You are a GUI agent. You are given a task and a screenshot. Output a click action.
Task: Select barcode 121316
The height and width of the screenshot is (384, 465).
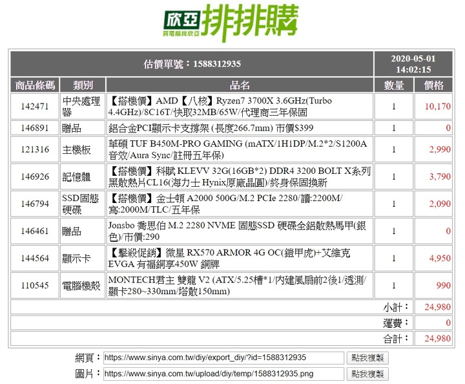point(35,149)
